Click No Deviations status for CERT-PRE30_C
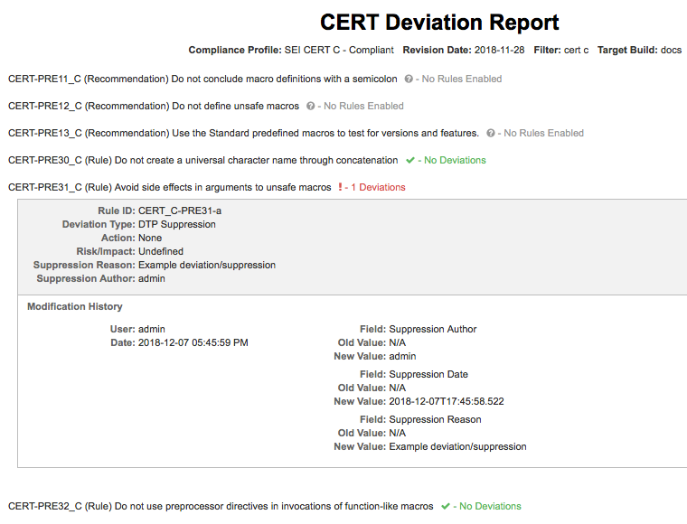 pyautogui.click(x=455, y=160)
